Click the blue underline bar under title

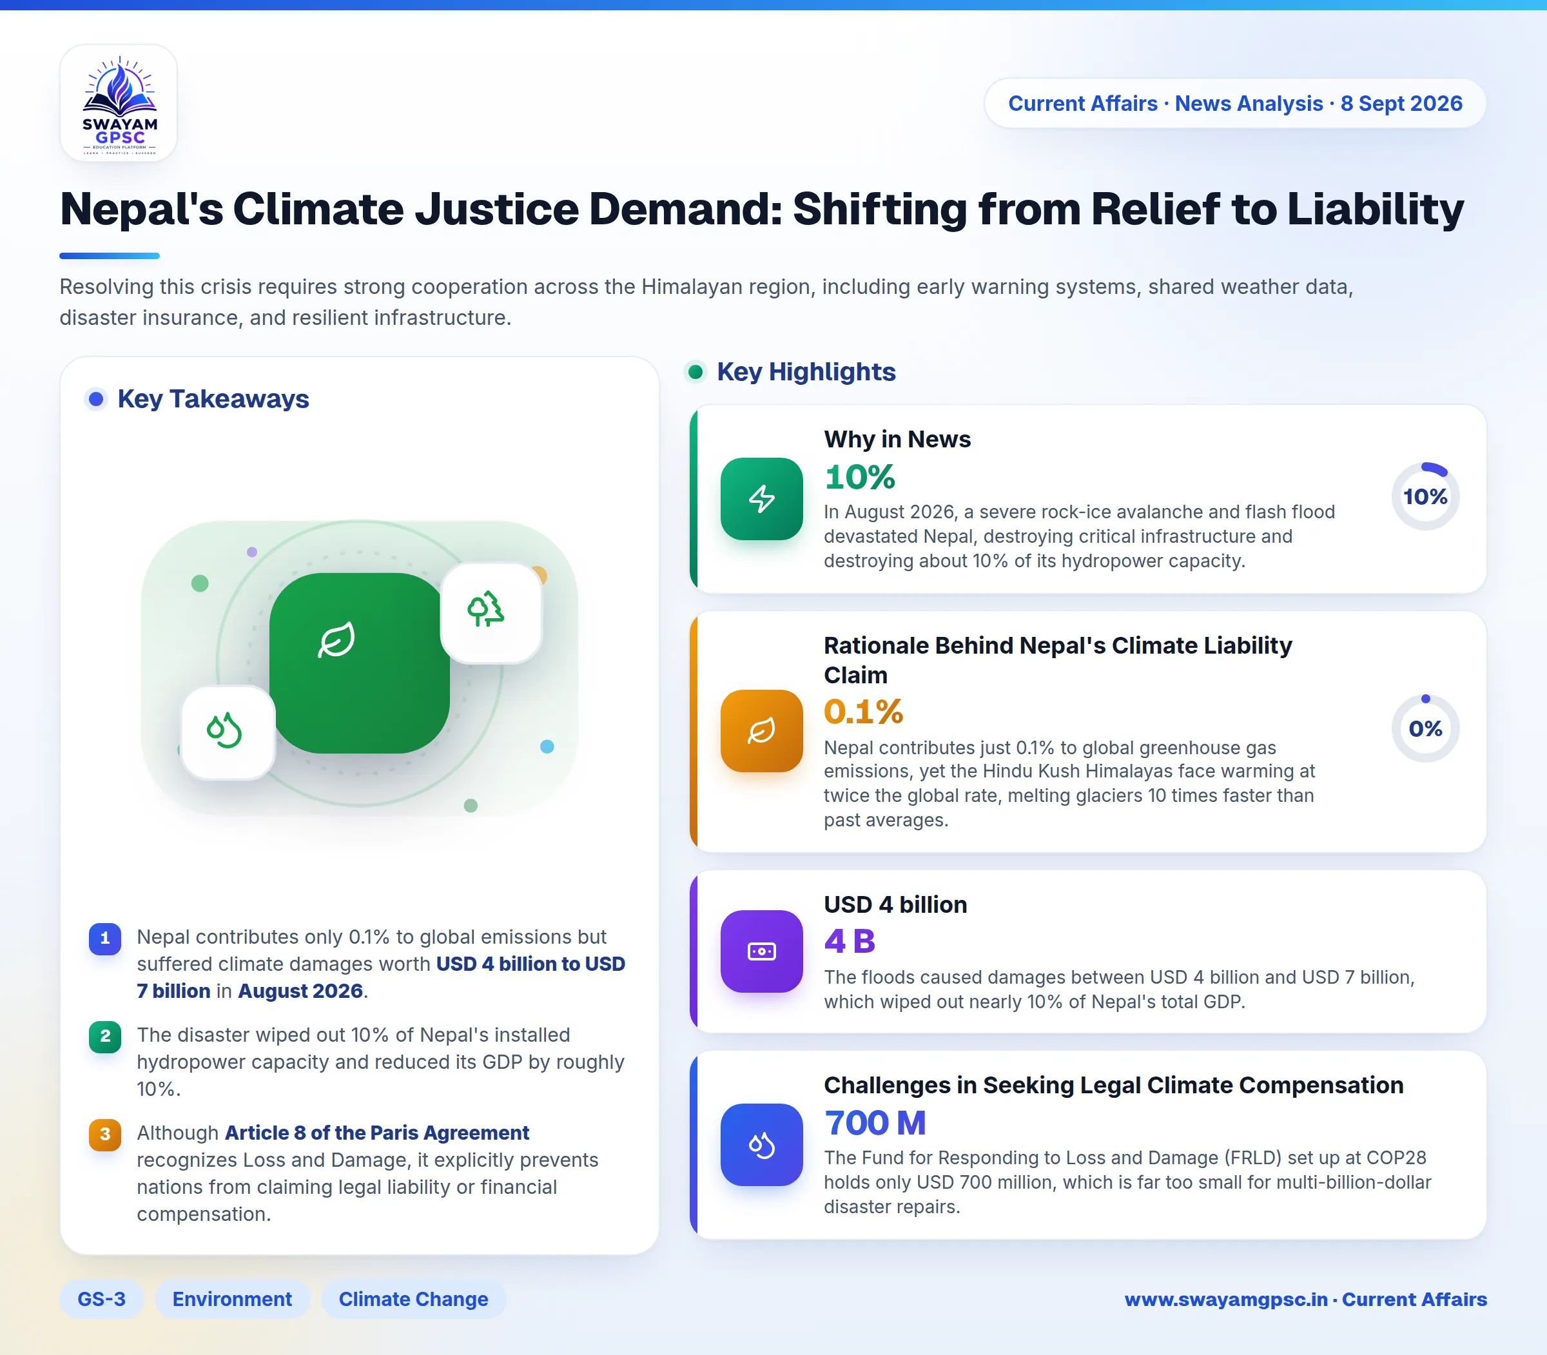tap(110, 255)
